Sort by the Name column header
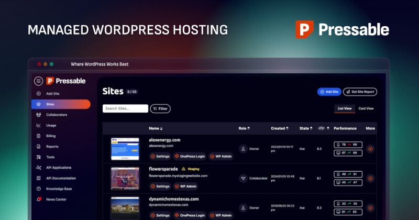419x220 pixels. pyautogui.click(x=156, y=128)
